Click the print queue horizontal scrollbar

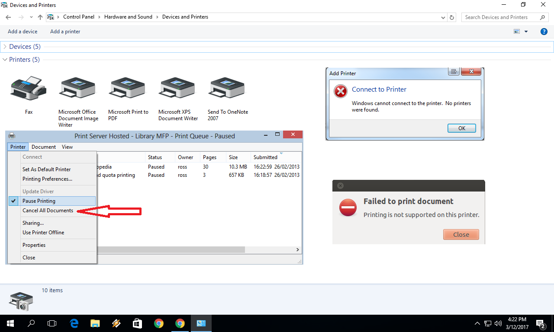click(x=171, y=250)
